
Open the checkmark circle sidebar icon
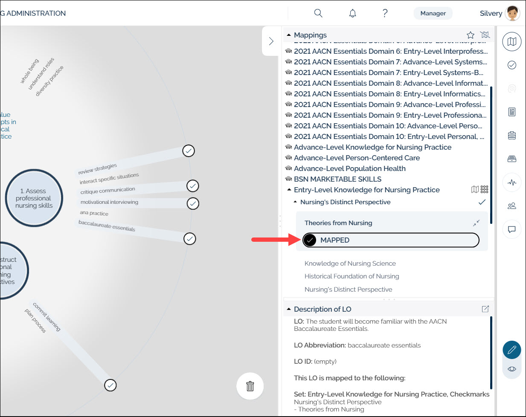[512, 65]
